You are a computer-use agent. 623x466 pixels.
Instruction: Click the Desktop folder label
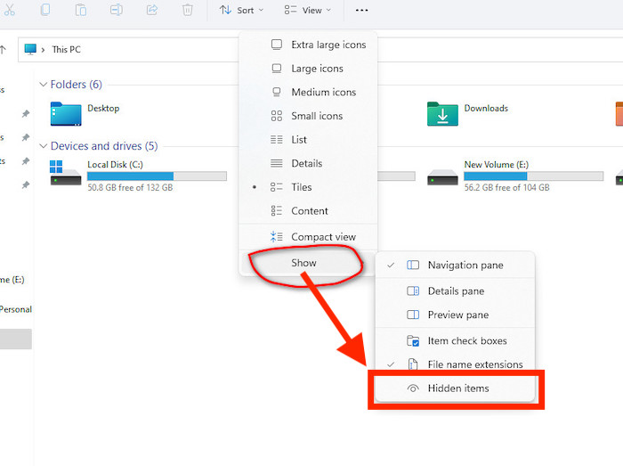tap(103, 108)
